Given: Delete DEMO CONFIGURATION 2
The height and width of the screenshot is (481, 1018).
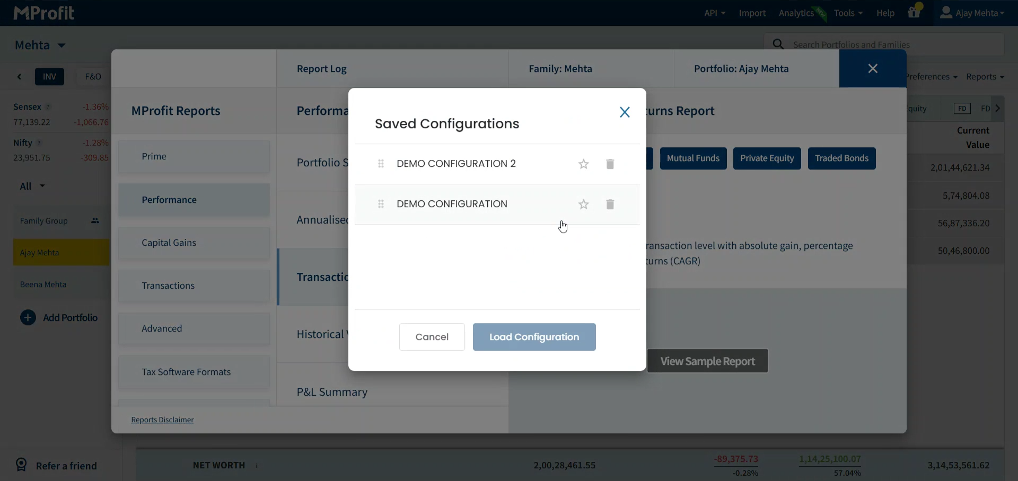Looking at the screenshot, I should point(610,164).
